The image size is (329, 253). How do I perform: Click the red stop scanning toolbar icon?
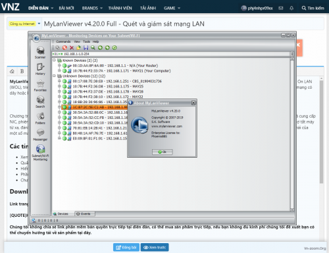64,48
